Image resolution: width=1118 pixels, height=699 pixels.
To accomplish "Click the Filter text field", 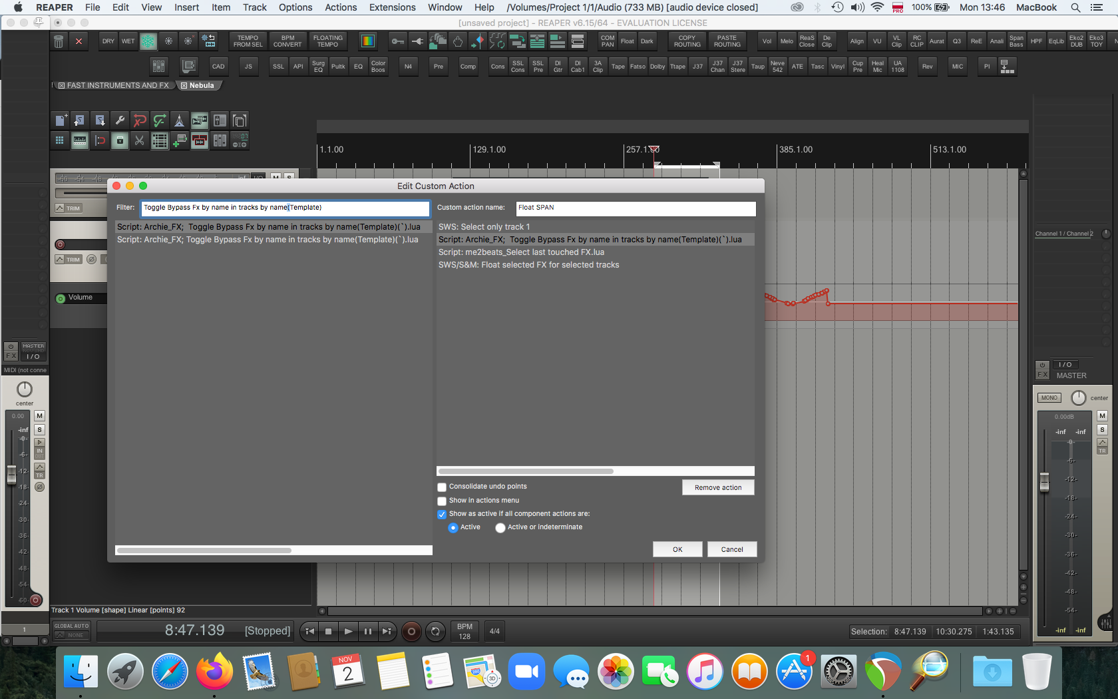I will pyautogui.click(x=285, y=208).
